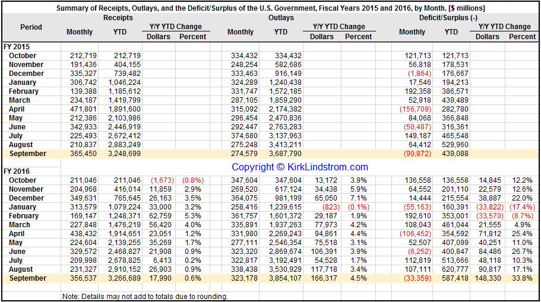This screenshot has height=302, width=541.
Task: Click FY 2015 October receipts cell 212,719 monthly
Action: [83, 56]
